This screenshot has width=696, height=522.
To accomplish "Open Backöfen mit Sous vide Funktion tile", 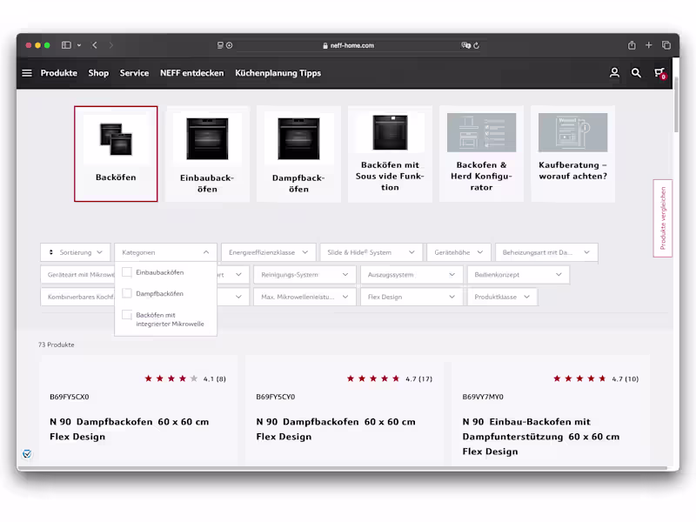I will [390, 154].
